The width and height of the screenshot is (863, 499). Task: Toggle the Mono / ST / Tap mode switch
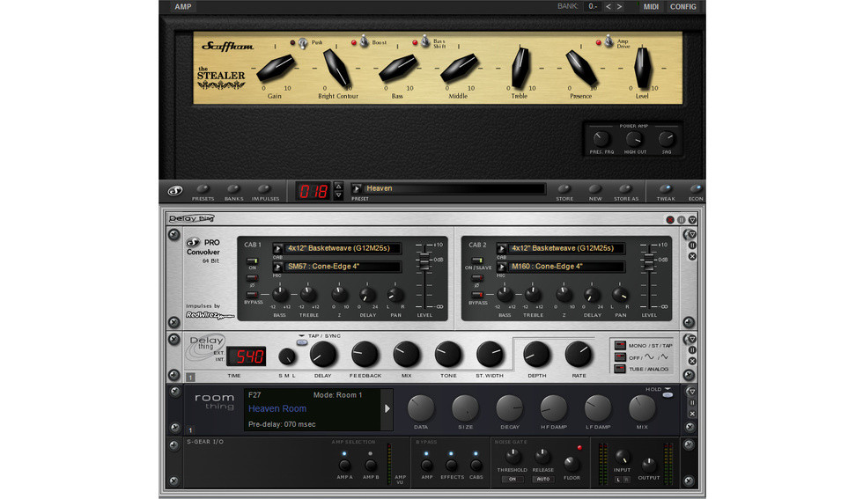click(620, 346)
